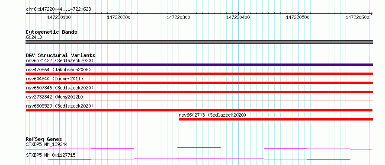This screenshot has height=165, width=385.
Task: Click nsv470864 (Jakobsson2008) label
Action: coord(58,70)
